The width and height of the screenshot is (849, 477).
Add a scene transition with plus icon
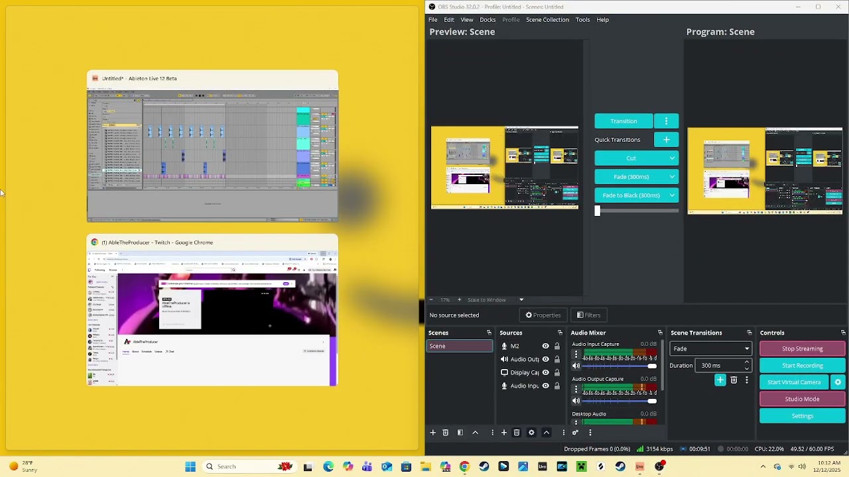[720, 380]
